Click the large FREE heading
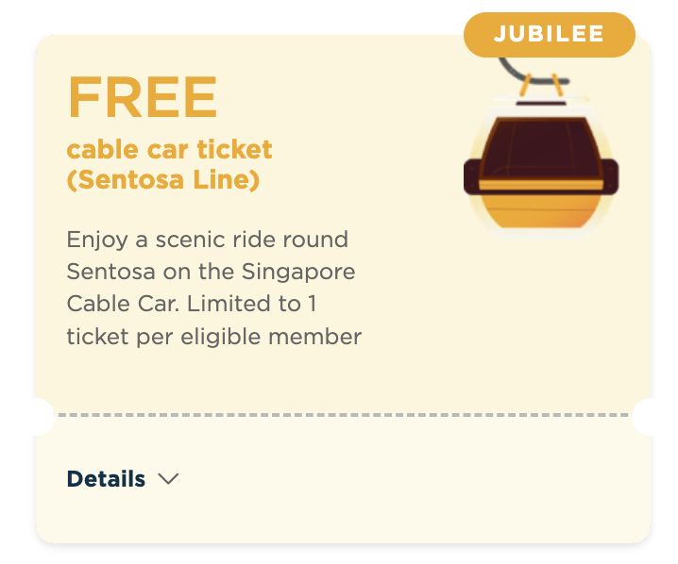The height and width of the screenshot is (564, 678). pyautogui.click(x=143, y=97)
